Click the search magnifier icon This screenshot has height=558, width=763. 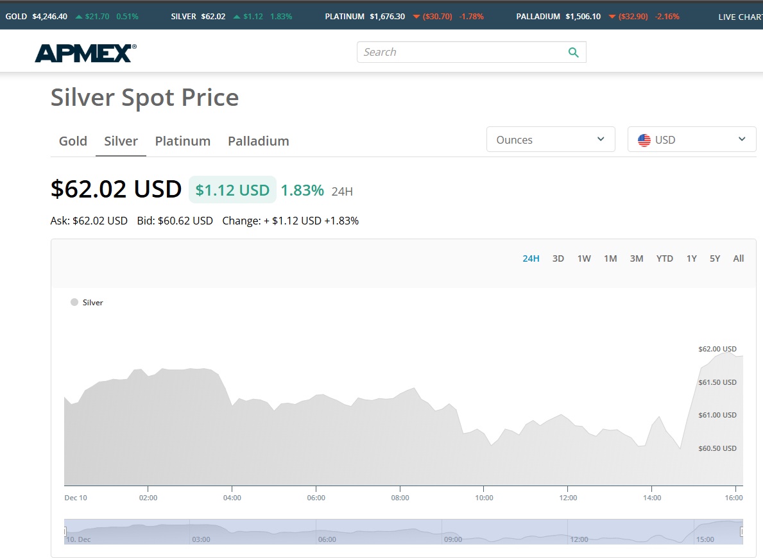point(573,53)
